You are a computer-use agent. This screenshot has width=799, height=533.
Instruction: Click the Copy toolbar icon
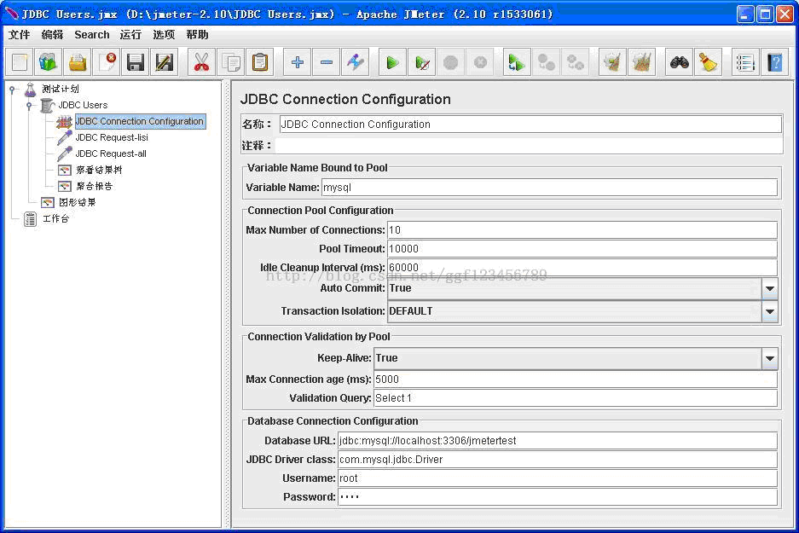coord(230,62)
